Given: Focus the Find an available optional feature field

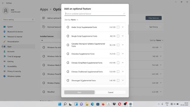Looking at the screenshot, I should point(95,14).
